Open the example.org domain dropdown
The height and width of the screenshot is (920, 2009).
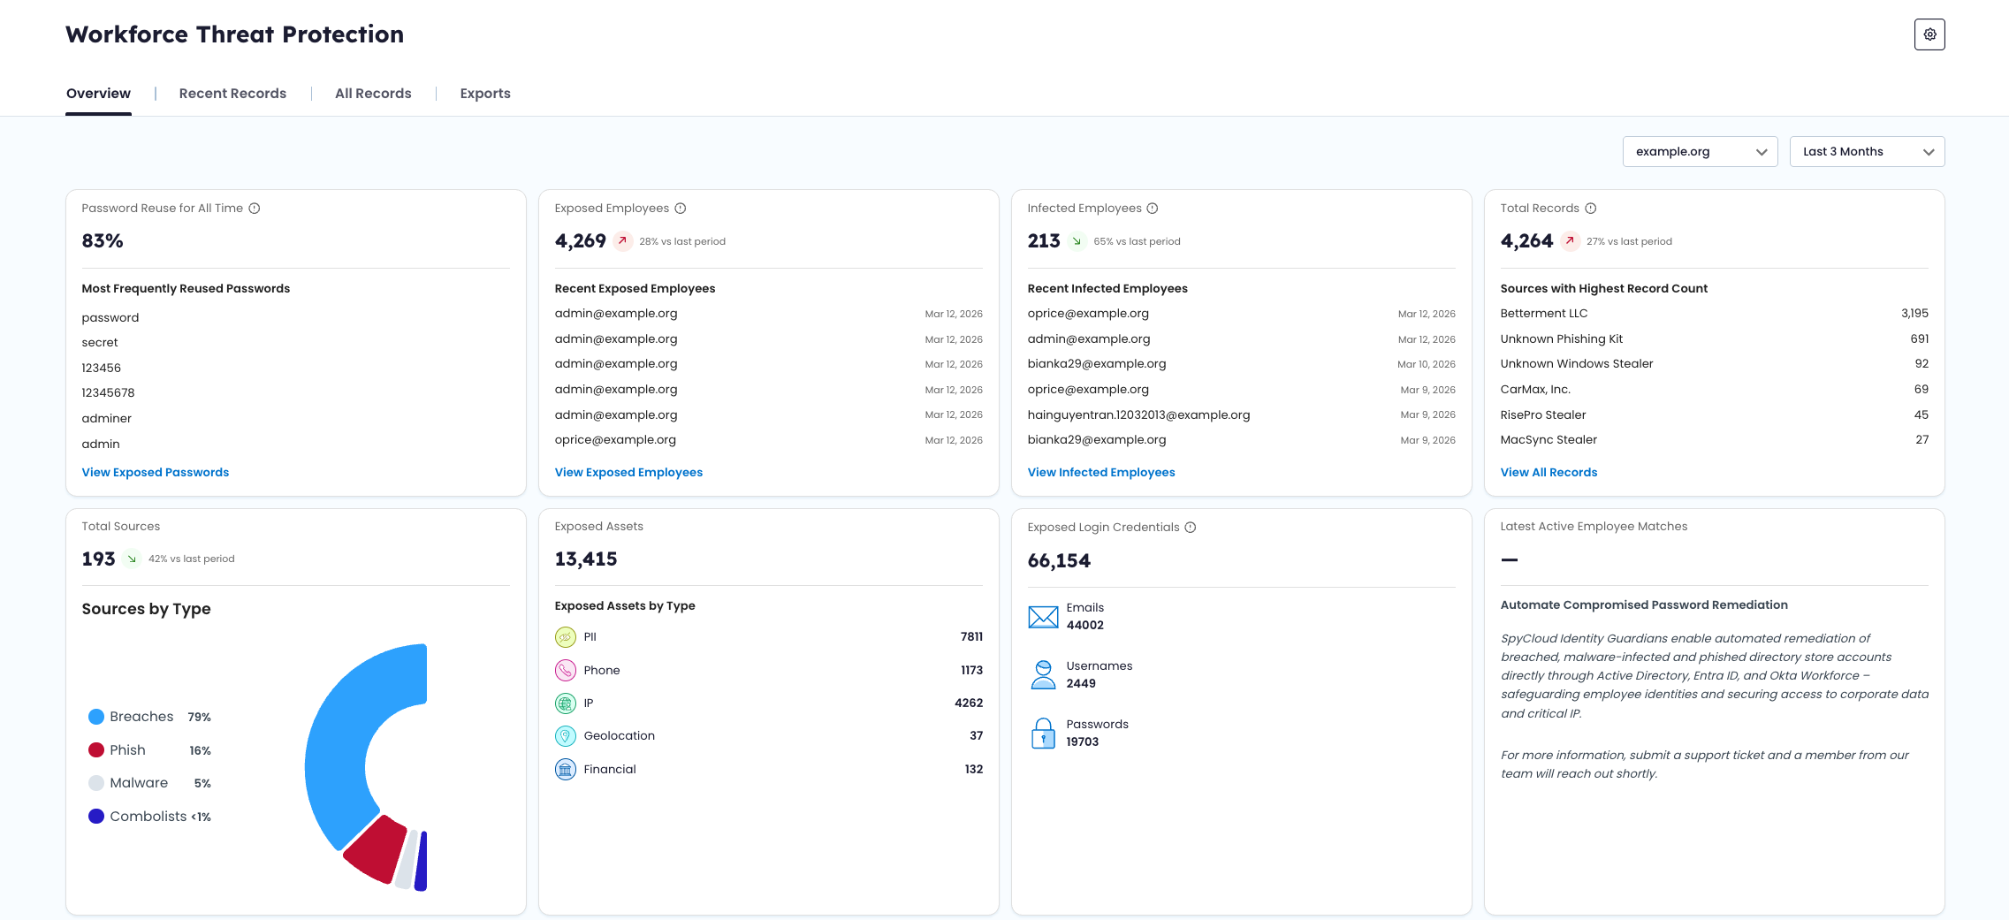tap(1700, 152)
